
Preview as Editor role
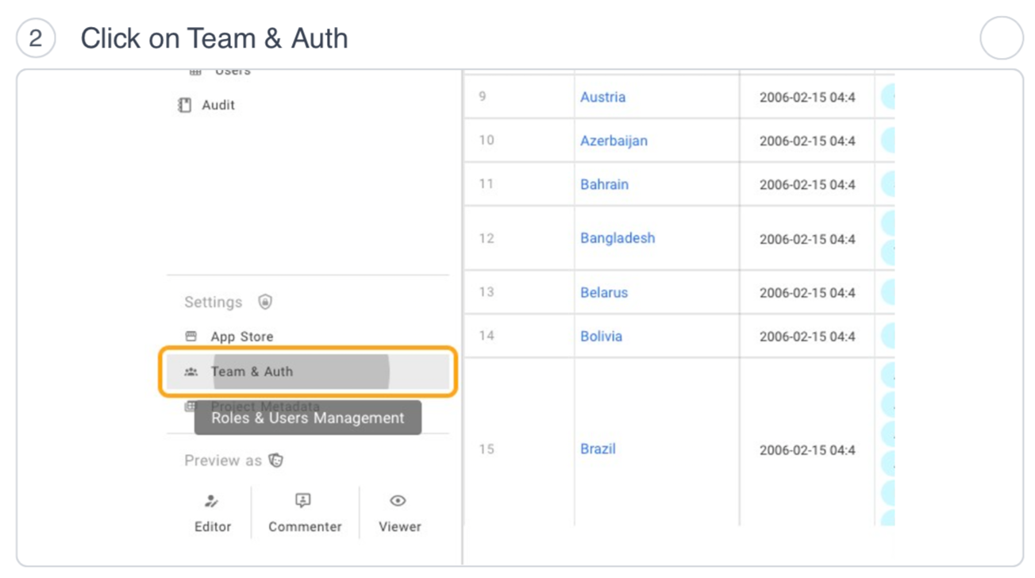pyautogui.click(x=213, y=513)
